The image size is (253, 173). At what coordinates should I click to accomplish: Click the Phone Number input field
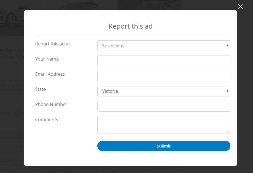coord(164,106)
